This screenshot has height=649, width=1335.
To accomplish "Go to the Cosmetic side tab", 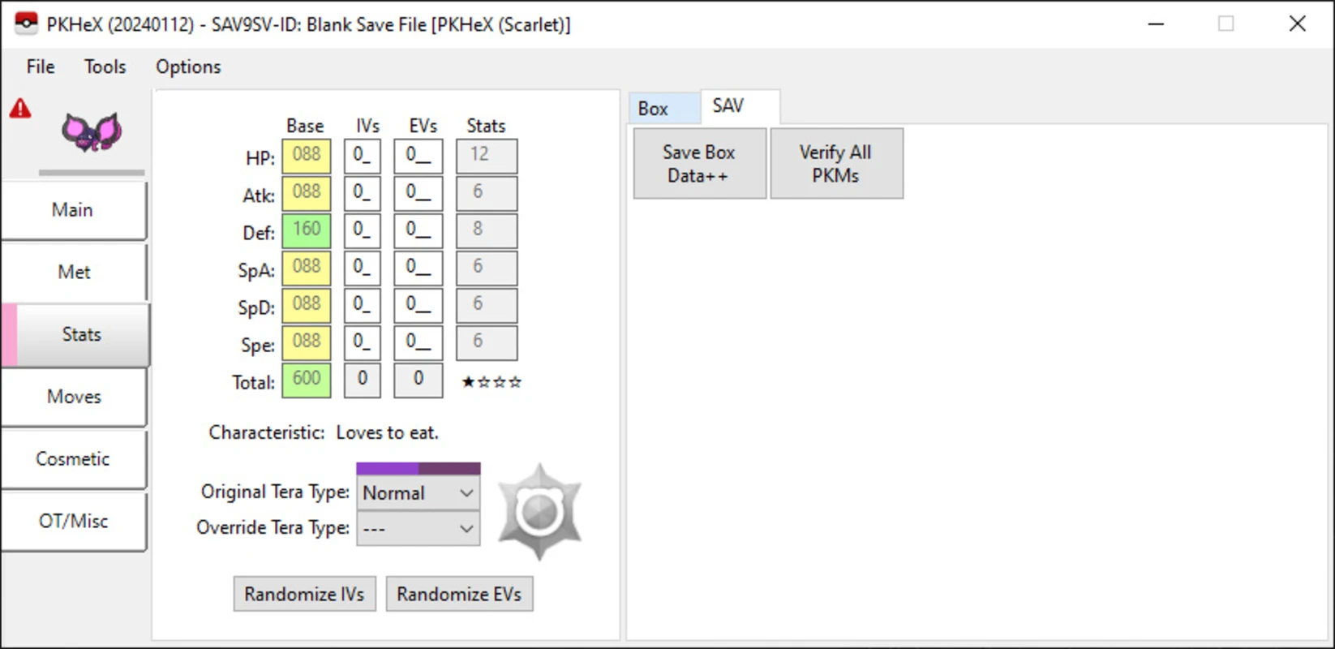I will (73, 459).
